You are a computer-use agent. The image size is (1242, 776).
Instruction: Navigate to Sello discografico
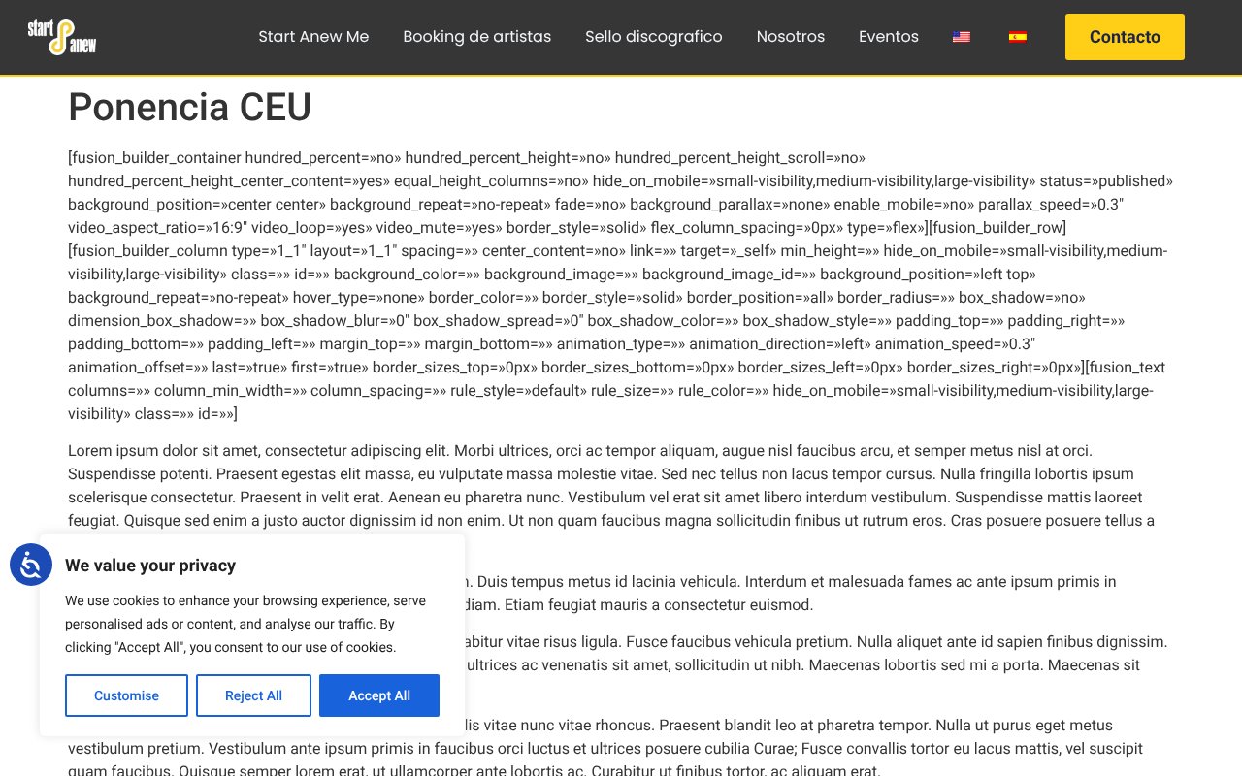653,37
